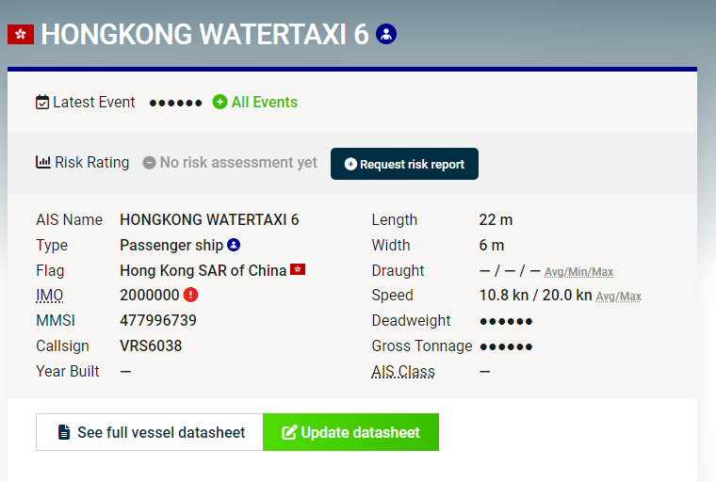
Task: Click the AIS Class label
Action: [403, 372]
